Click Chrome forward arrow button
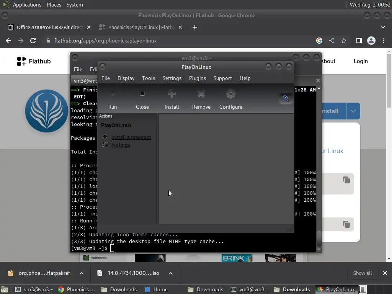The height and width of the screenshot is (294, 392). pyautogui.click(x=21, y=41)
